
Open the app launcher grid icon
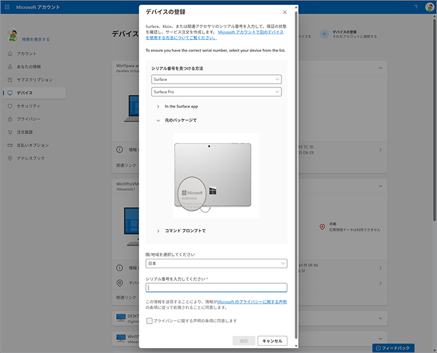click(7, 7)
